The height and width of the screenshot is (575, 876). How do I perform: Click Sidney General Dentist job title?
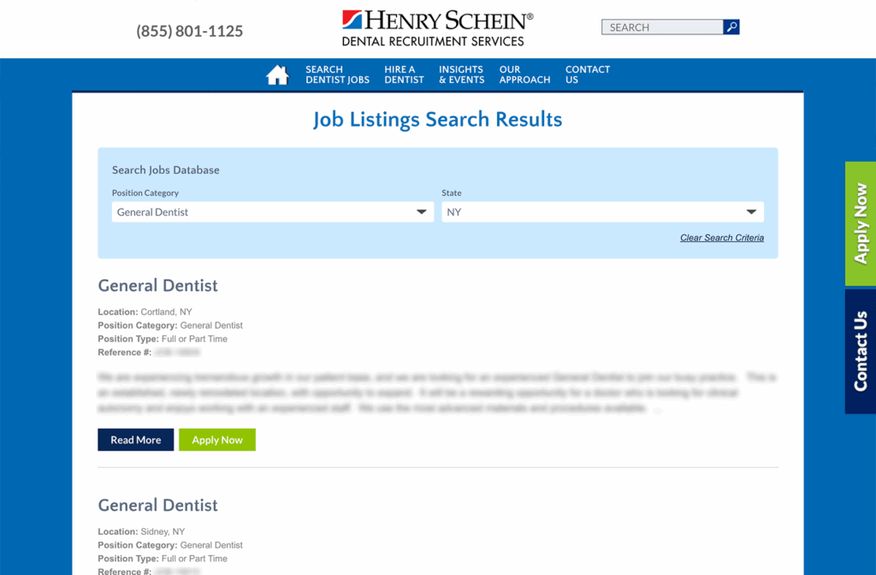click(x=158, y=506)
